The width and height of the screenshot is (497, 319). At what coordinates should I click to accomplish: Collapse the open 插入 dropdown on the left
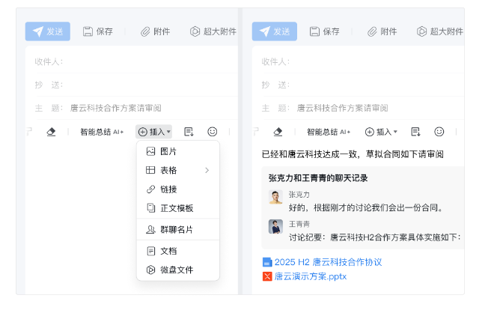click(x=154, y=132)
